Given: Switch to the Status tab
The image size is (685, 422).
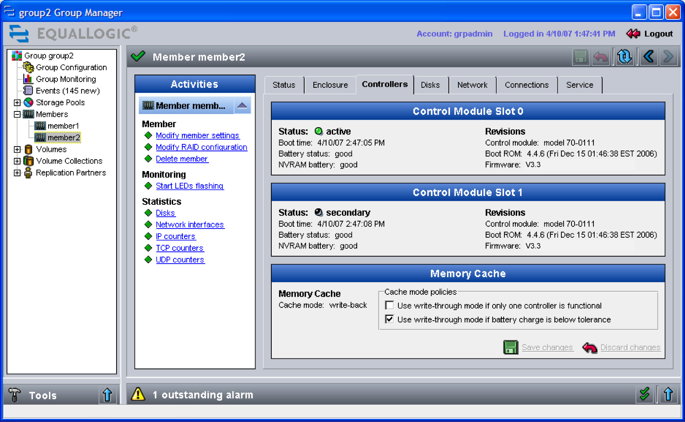Looking at the screenshot, I should 284,85.
